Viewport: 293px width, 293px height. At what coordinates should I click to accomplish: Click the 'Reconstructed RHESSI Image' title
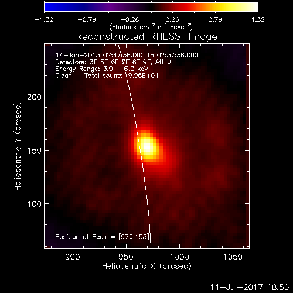[x=146, y=37]
